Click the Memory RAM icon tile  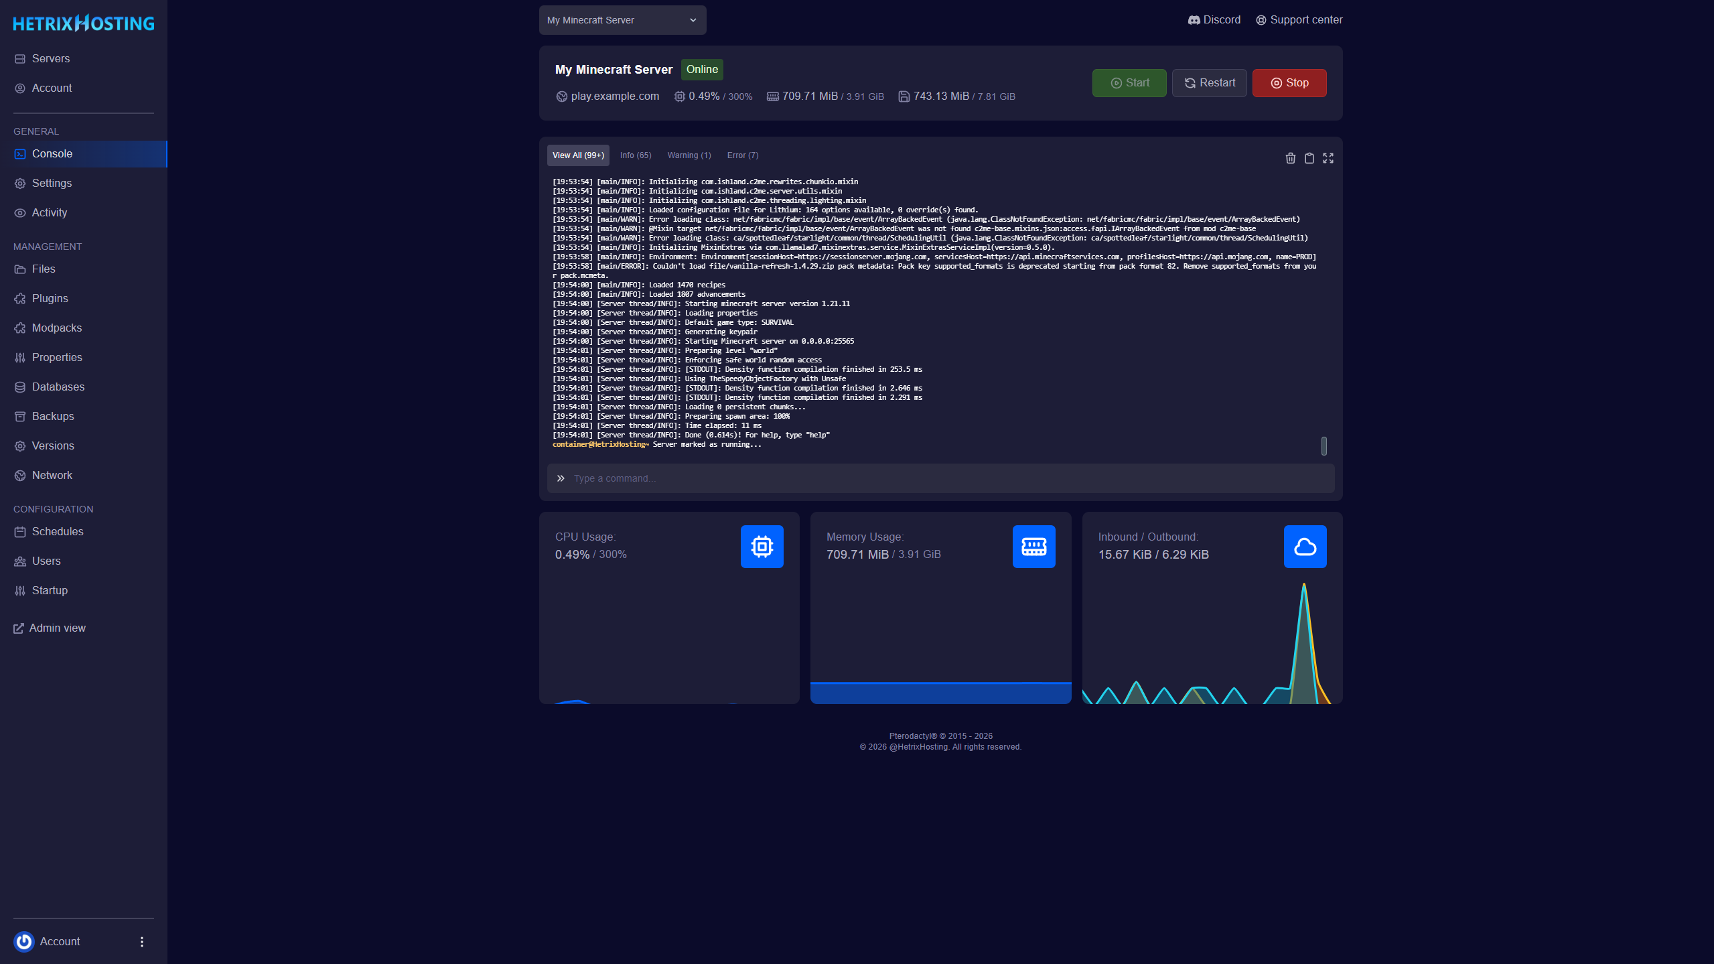point(1033,547)
